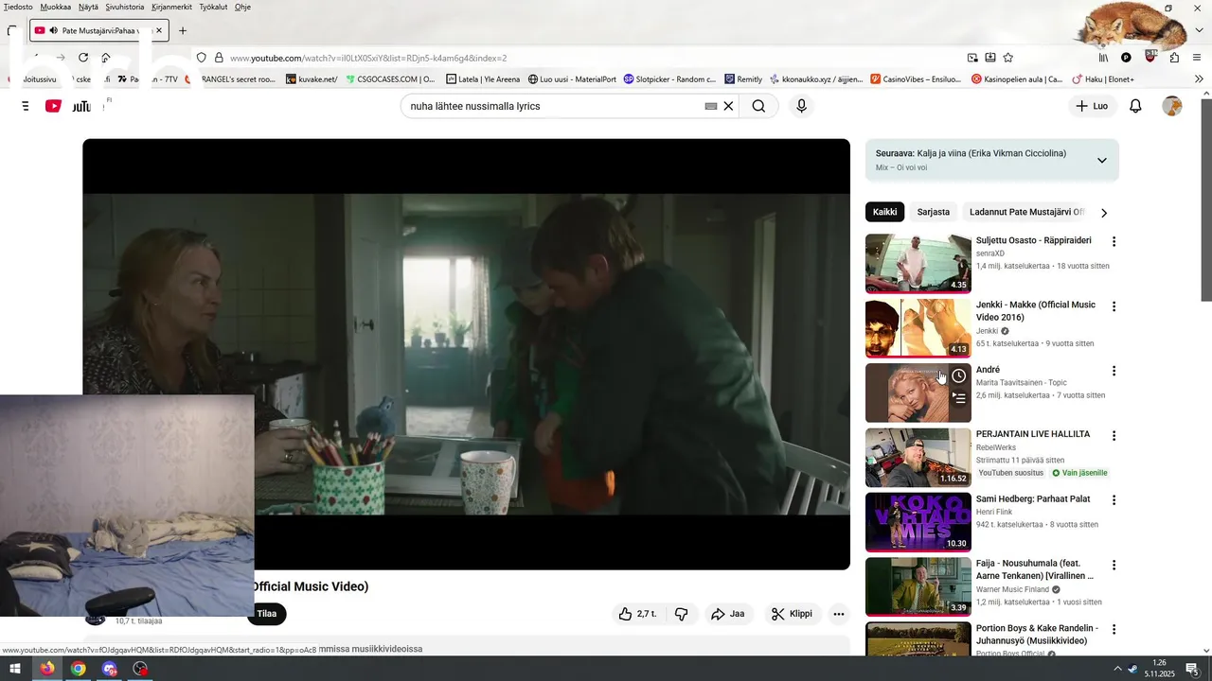Open options for PERJANTAIN LIVE HALLILTA
The height and width of the screenshot is (681, 1212).
(x=1114, y=436)
